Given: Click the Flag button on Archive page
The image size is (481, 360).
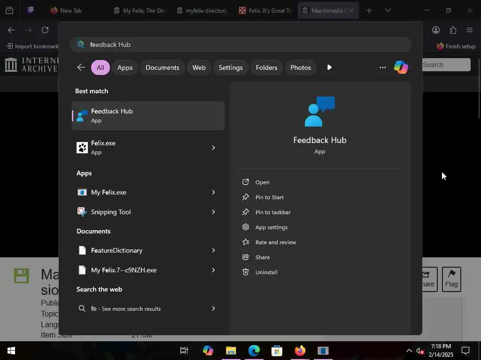Looking at the screenshot, I should (451, 279).
